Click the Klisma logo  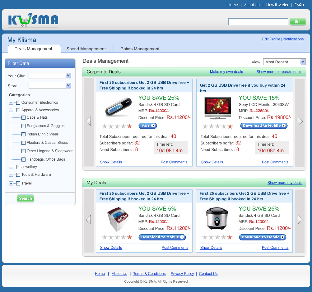(33, 20)
